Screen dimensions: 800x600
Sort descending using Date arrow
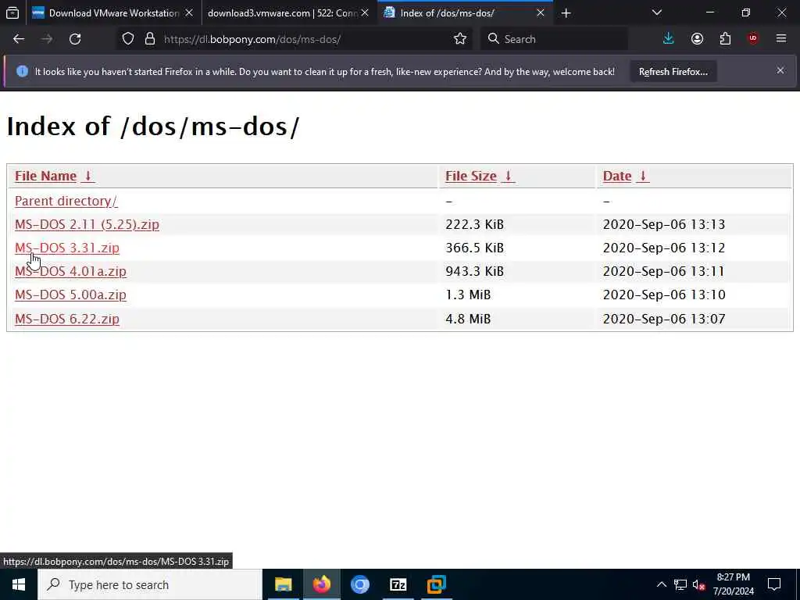[x=643, y=176]
